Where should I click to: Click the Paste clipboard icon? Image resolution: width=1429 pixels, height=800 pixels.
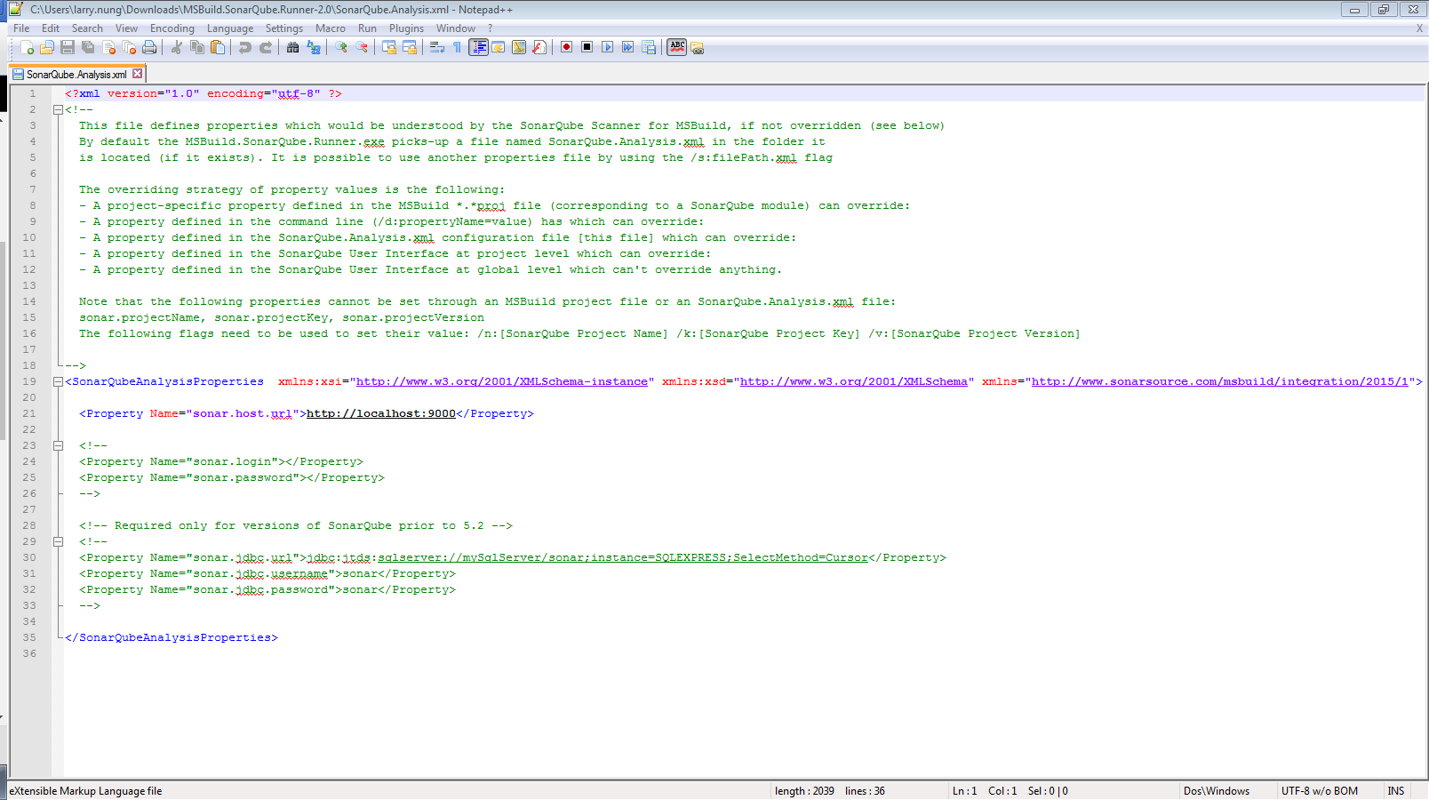coord(218,47)
